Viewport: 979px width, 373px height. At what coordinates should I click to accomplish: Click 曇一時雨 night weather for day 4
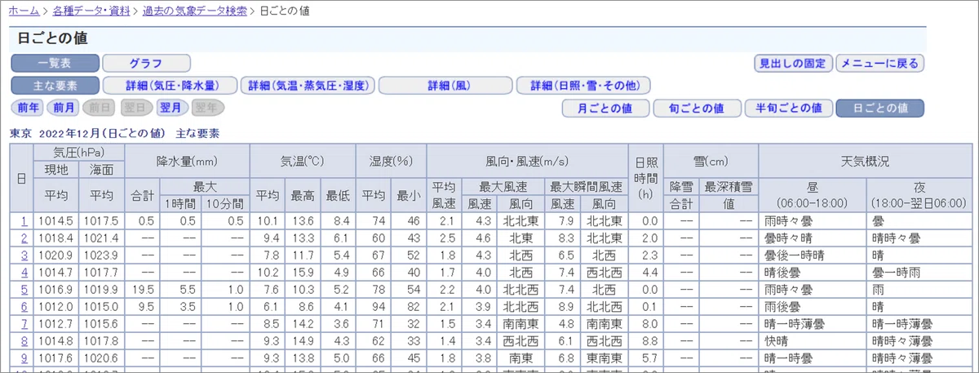(x=895, y=272)
